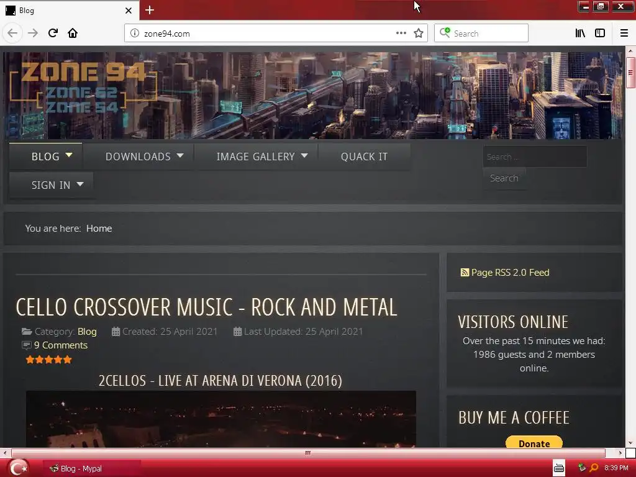Click the taskbar search magnifier icon

click(x=594, y=468)
